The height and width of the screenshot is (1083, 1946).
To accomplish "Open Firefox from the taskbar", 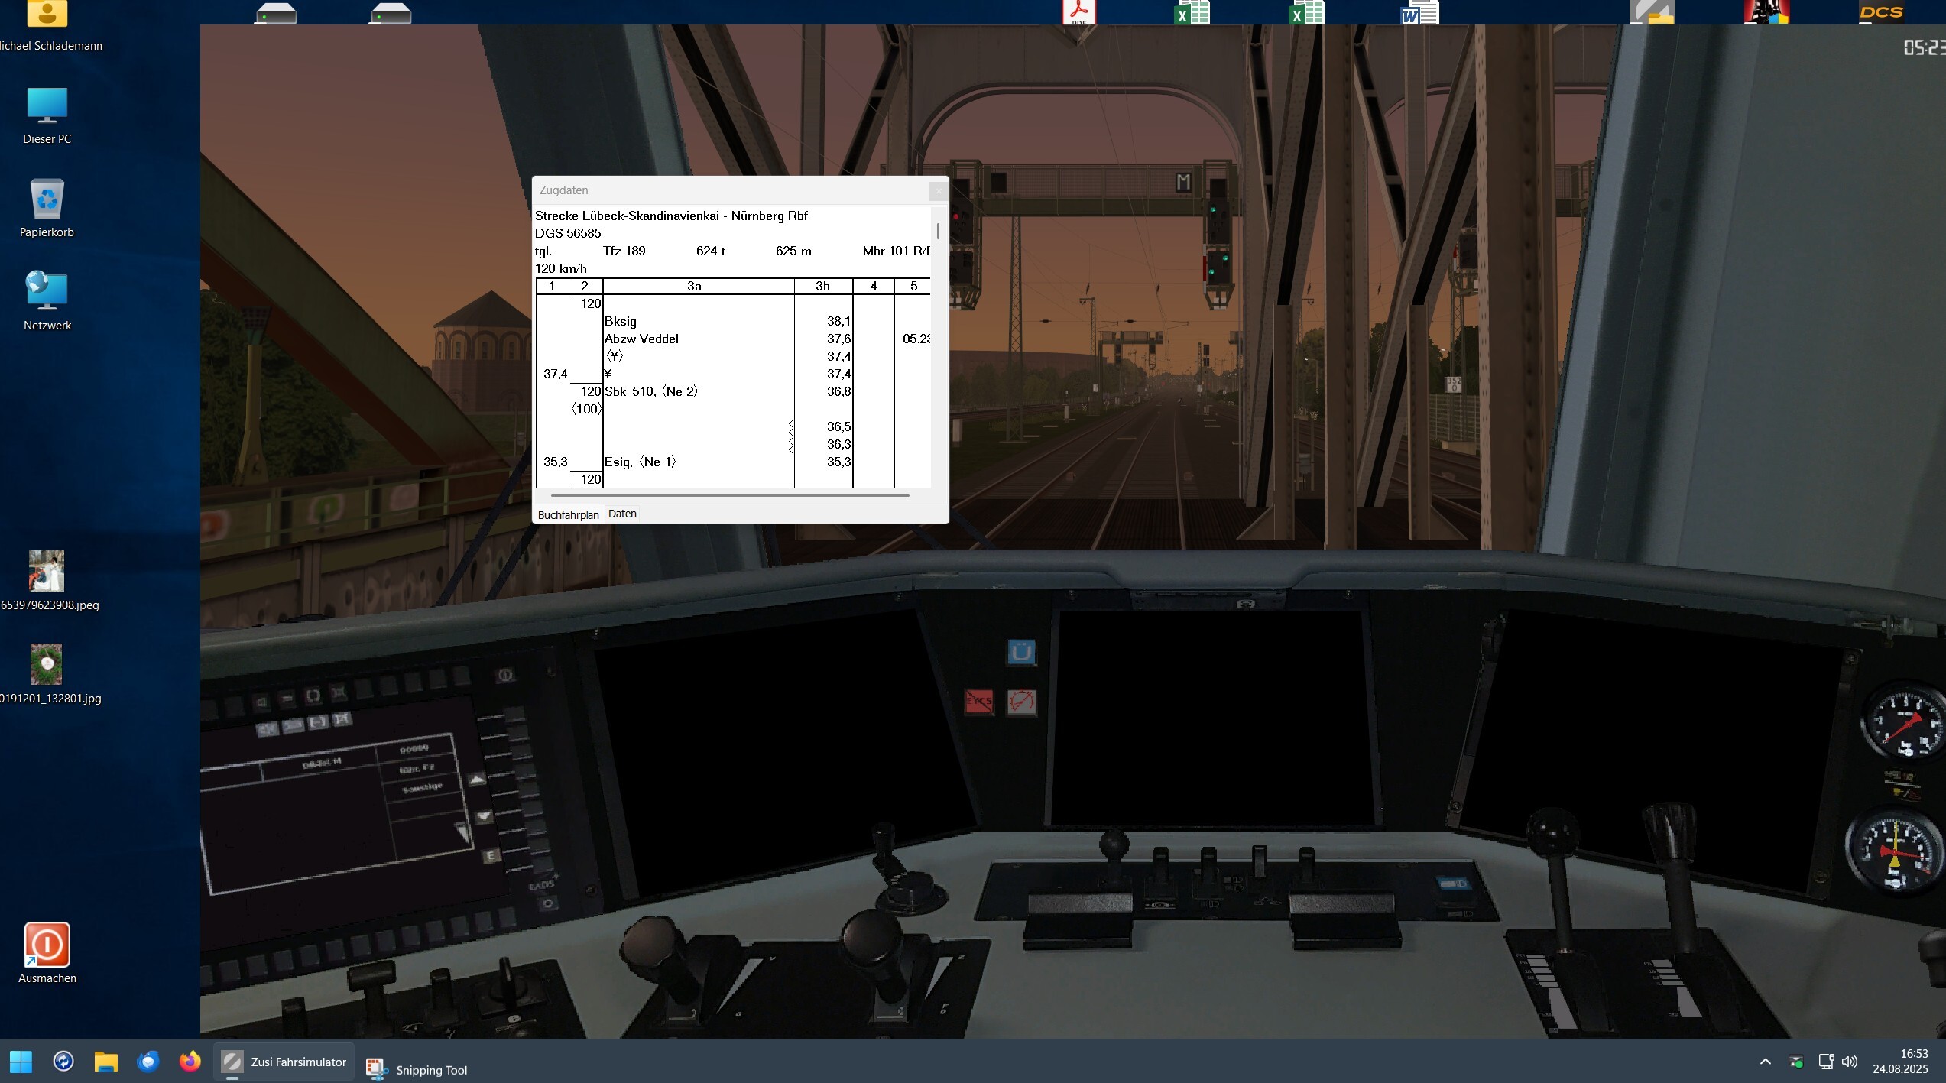I will point(190,1062).
